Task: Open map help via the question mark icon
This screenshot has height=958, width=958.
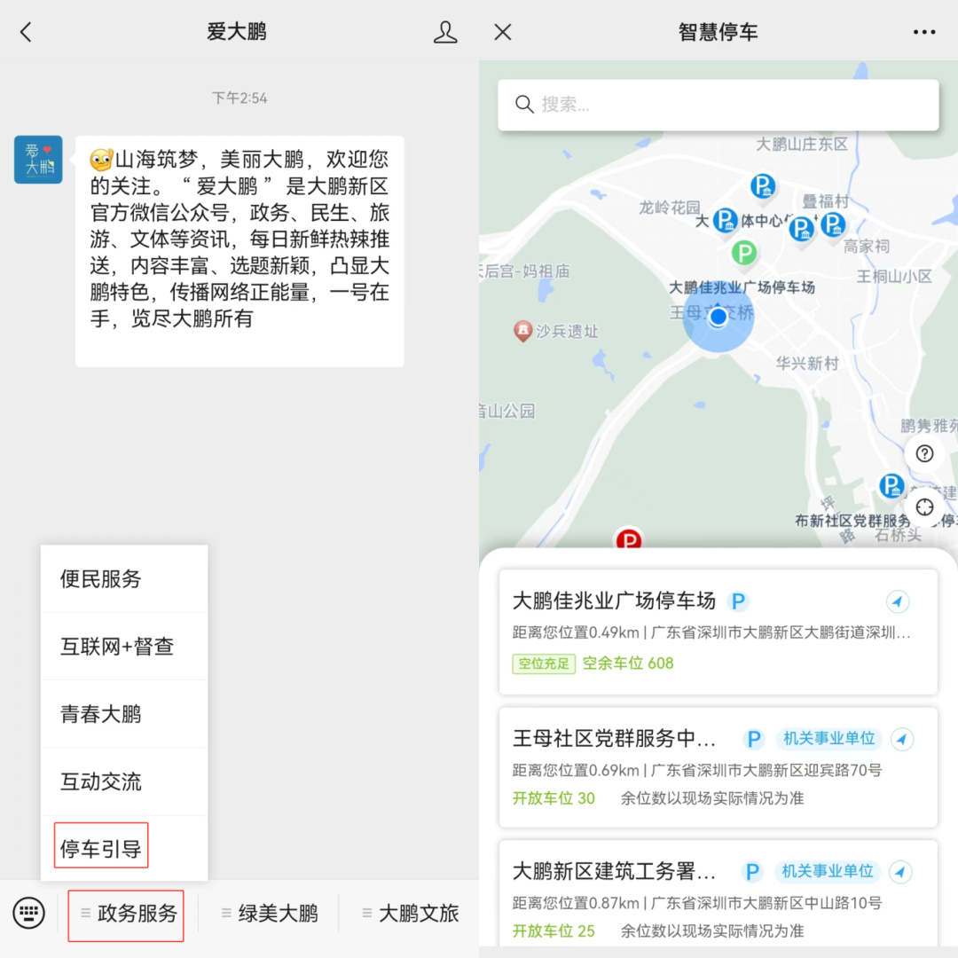Action: (924, 453)
